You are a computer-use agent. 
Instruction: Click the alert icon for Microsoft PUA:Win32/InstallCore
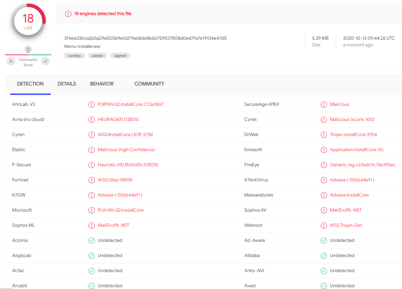(92, 210)
